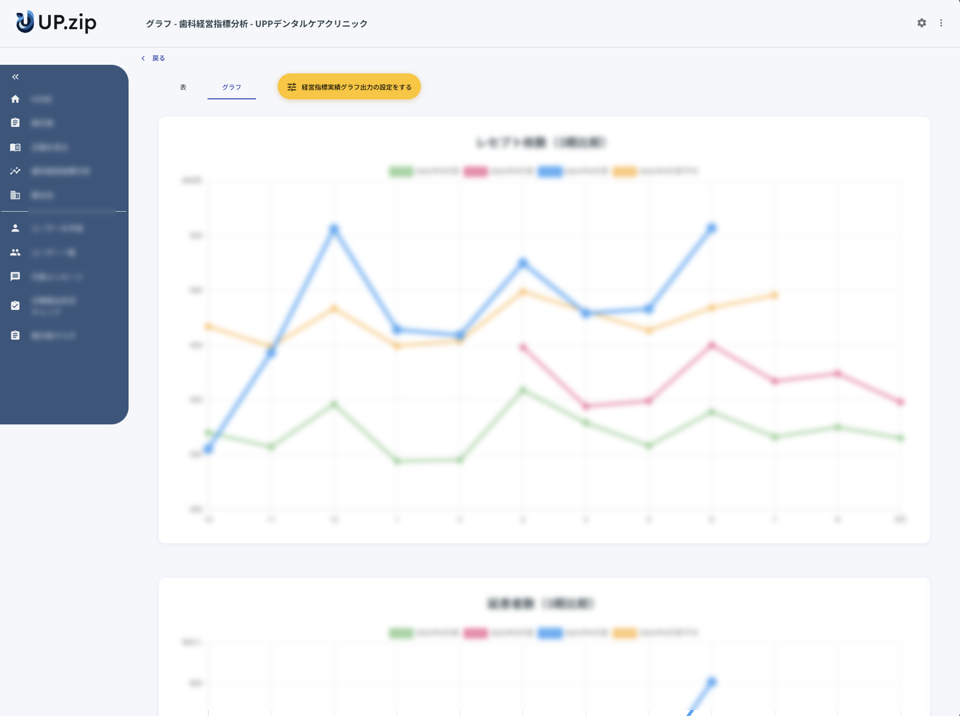Image resolution: width=960 pixels, height=716 pixels.
Task: Click the UP.zip logo
Action: (x=56, y=22)
